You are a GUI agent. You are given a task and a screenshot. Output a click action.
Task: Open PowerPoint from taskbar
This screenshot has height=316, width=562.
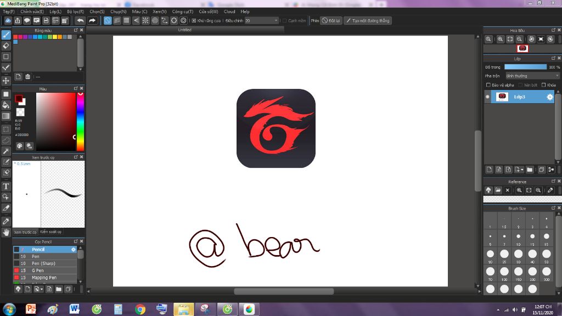pyautogui.click(x=31, y=309)
